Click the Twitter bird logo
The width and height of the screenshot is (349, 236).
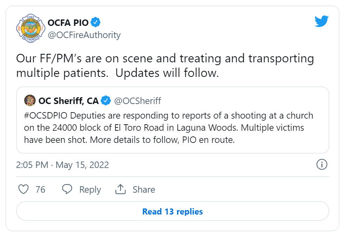point(322,21)
